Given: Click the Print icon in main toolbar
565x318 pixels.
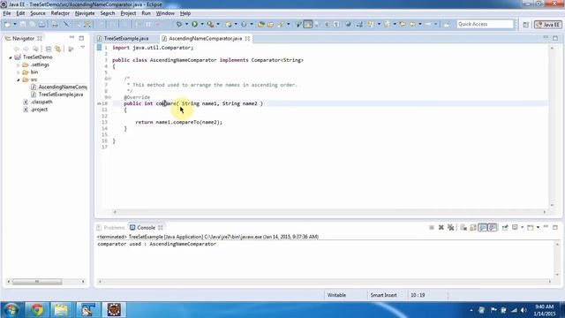Looking at the screenshot, I should (41, 24).
